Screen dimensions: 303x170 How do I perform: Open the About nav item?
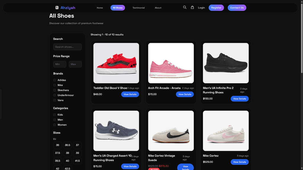click(158, 8)
